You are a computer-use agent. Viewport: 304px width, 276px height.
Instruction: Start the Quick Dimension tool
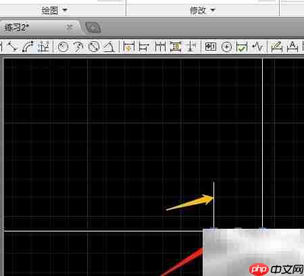(129, 47)
